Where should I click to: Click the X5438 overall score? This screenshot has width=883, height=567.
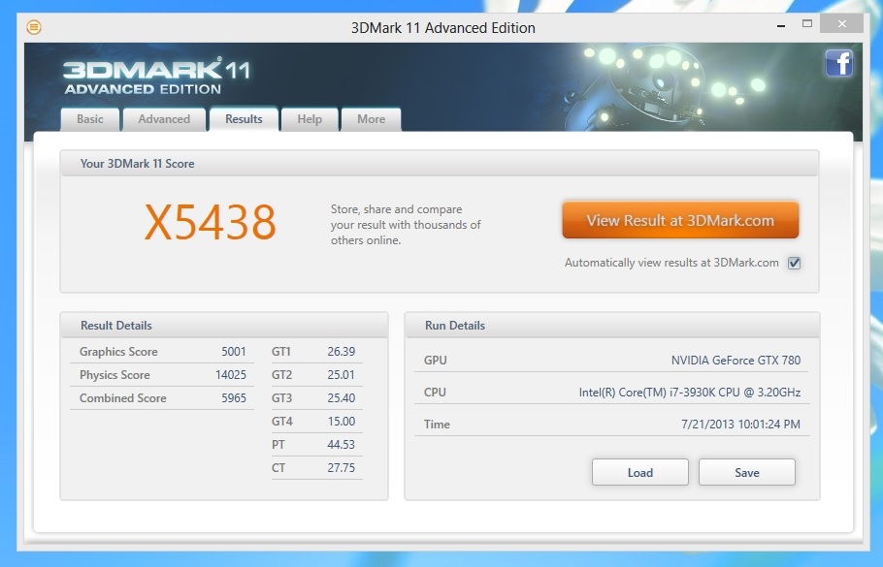tap(210, 222)
